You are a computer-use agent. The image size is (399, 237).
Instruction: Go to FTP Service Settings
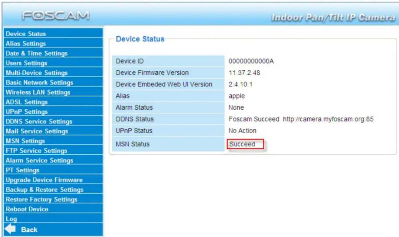(37, 151)
